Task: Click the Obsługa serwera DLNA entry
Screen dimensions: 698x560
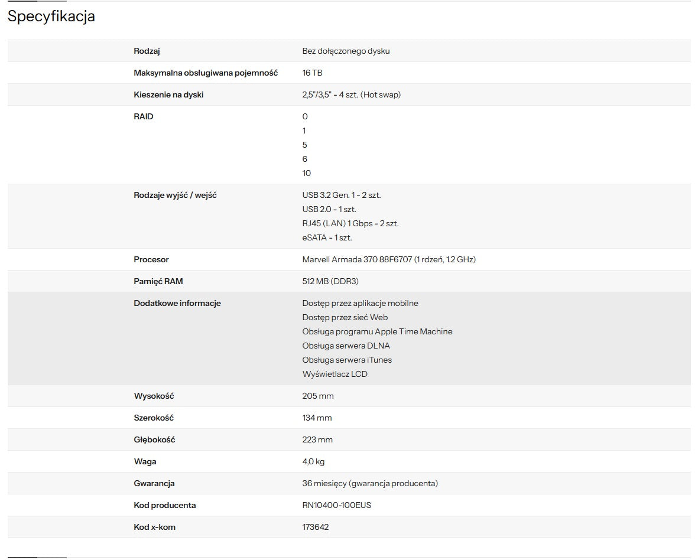Action: [346, 346]
